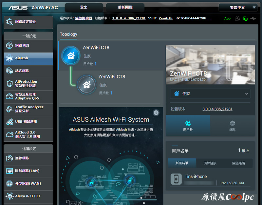Screen dimensions: 262x205
Task: Click the MAC address A8:5E:45:67:D8:30
Action: pos(193,80)
